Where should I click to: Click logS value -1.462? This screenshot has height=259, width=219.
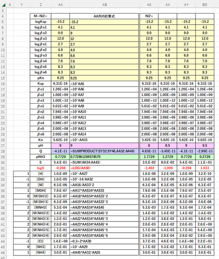[149, 168]
